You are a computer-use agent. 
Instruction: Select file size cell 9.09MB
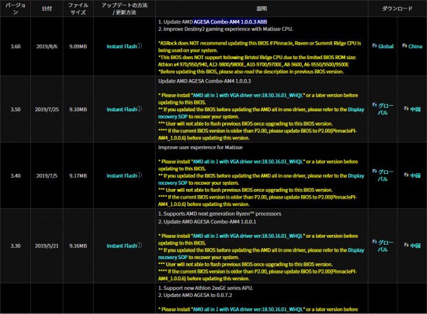click(x=78, y=47)
